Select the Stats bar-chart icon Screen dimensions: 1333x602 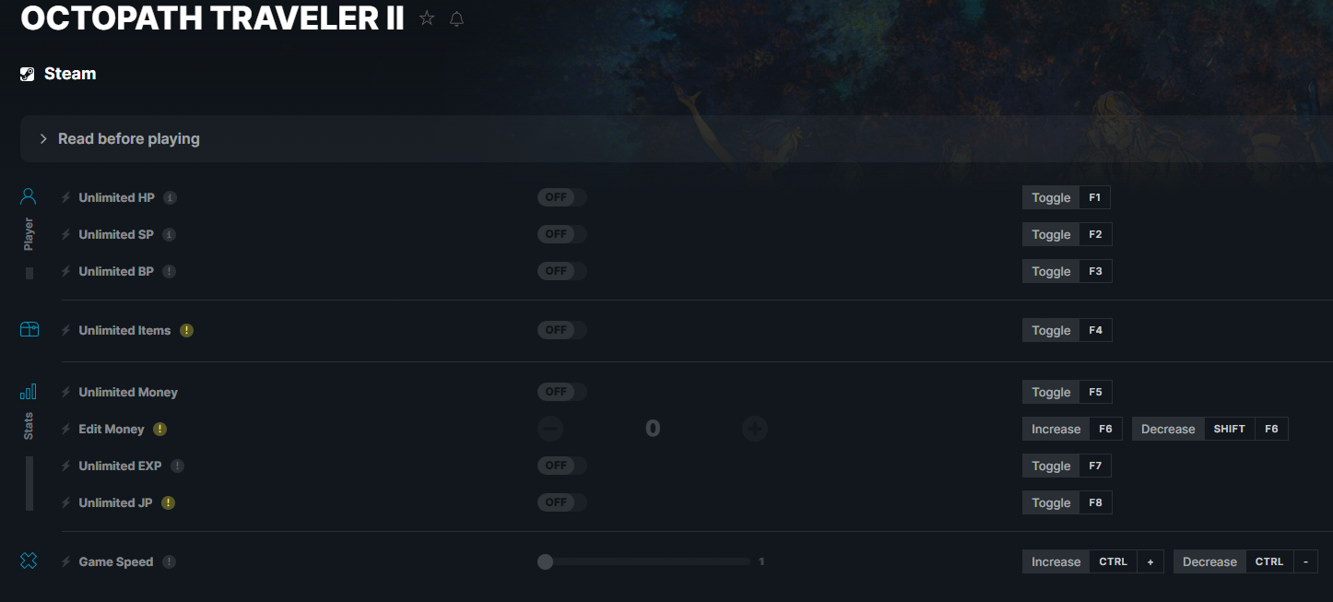(29, 392)
